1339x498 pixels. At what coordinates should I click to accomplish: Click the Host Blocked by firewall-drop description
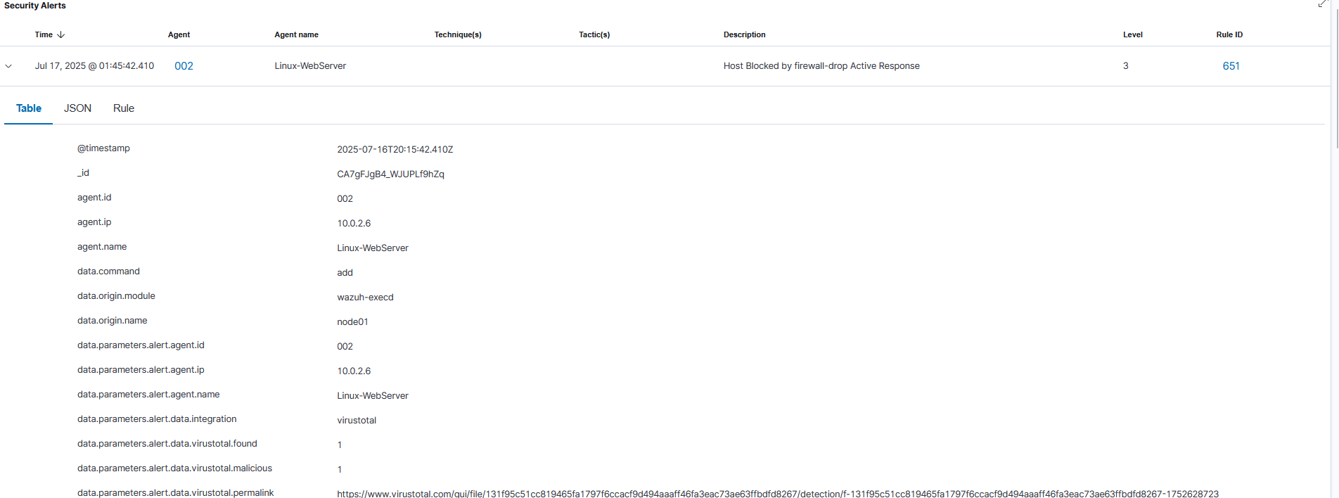(821, 66)
